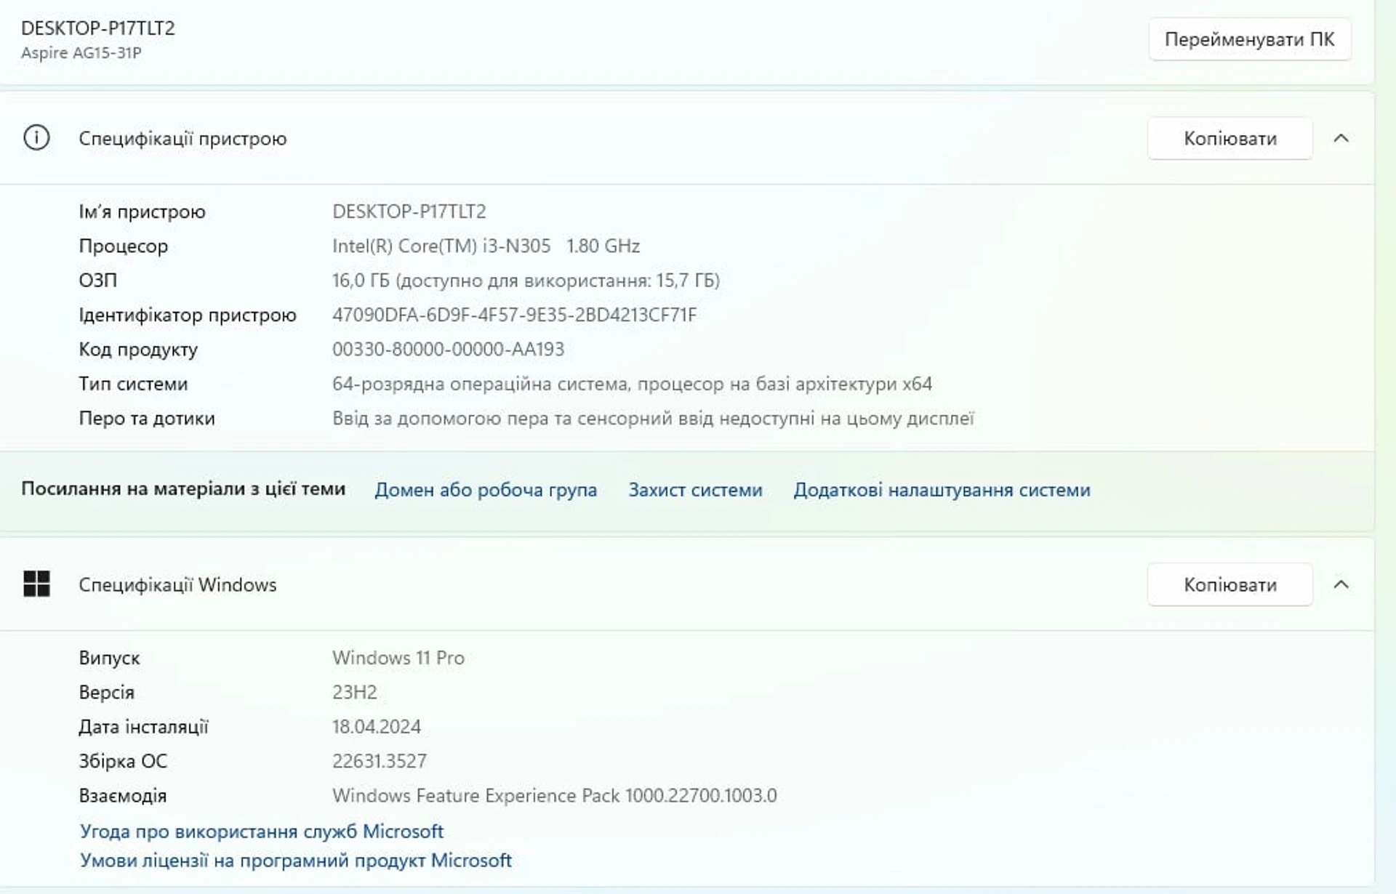Select edition value Windows 11 Pro
The height and width of the screenshot is (894, 1396).
398,658
